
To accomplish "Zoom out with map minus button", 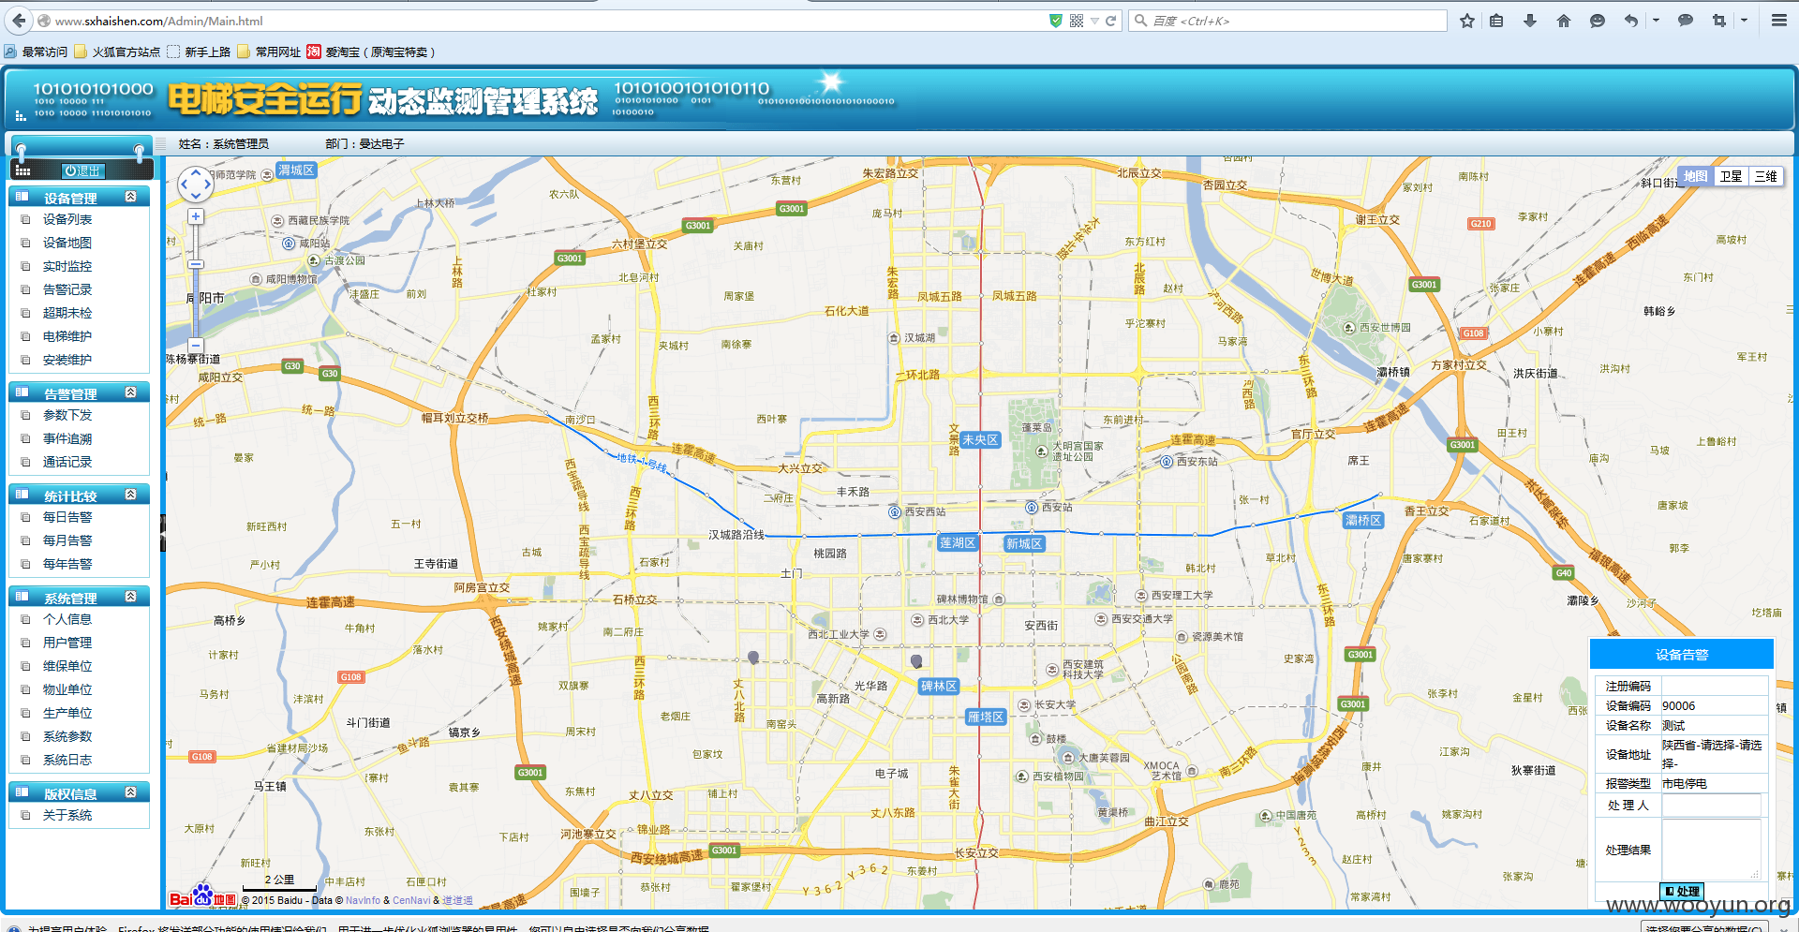I will 196,346.
